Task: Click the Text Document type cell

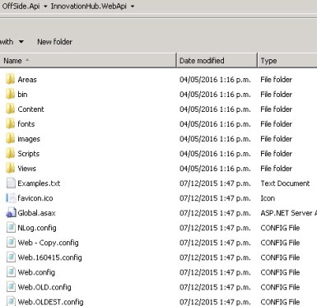Action: (x=285, y=183)
